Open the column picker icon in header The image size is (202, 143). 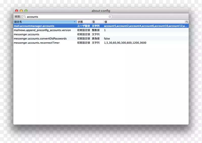pos(187,22)
